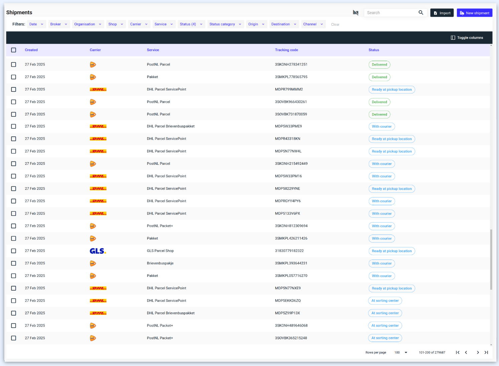Click the Clear link to reset filters
Screen dimensions: 499x366
coord(335,24)
